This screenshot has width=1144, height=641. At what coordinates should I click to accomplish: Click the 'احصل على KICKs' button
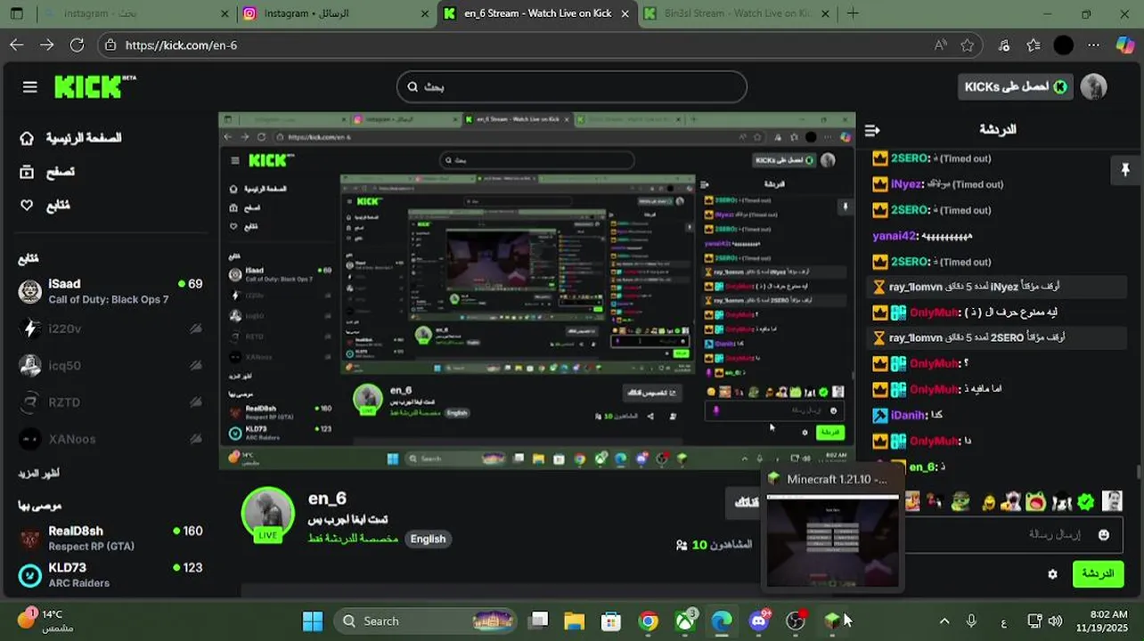(x=1016, y=86)
